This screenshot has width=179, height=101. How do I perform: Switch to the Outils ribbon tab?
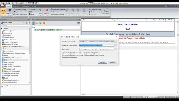[x=34, y=6]
